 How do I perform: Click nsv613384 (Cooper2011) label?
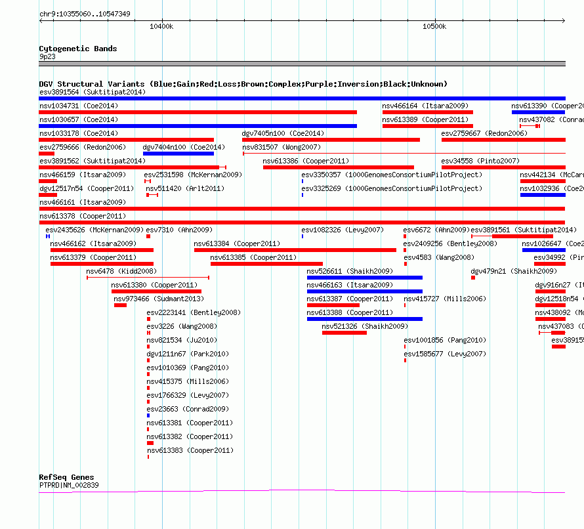pyautogui.click(x=237, y=243)
